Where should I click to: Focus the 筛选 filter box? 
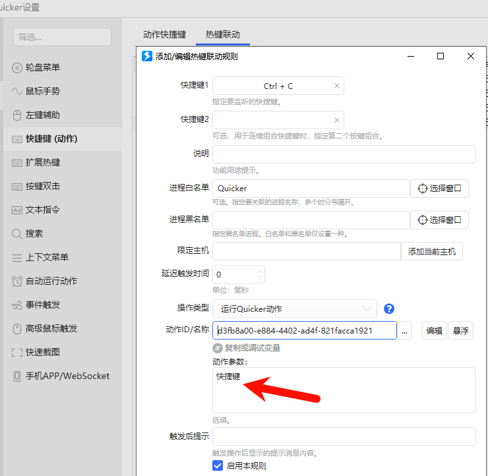[x=62, y=37]
